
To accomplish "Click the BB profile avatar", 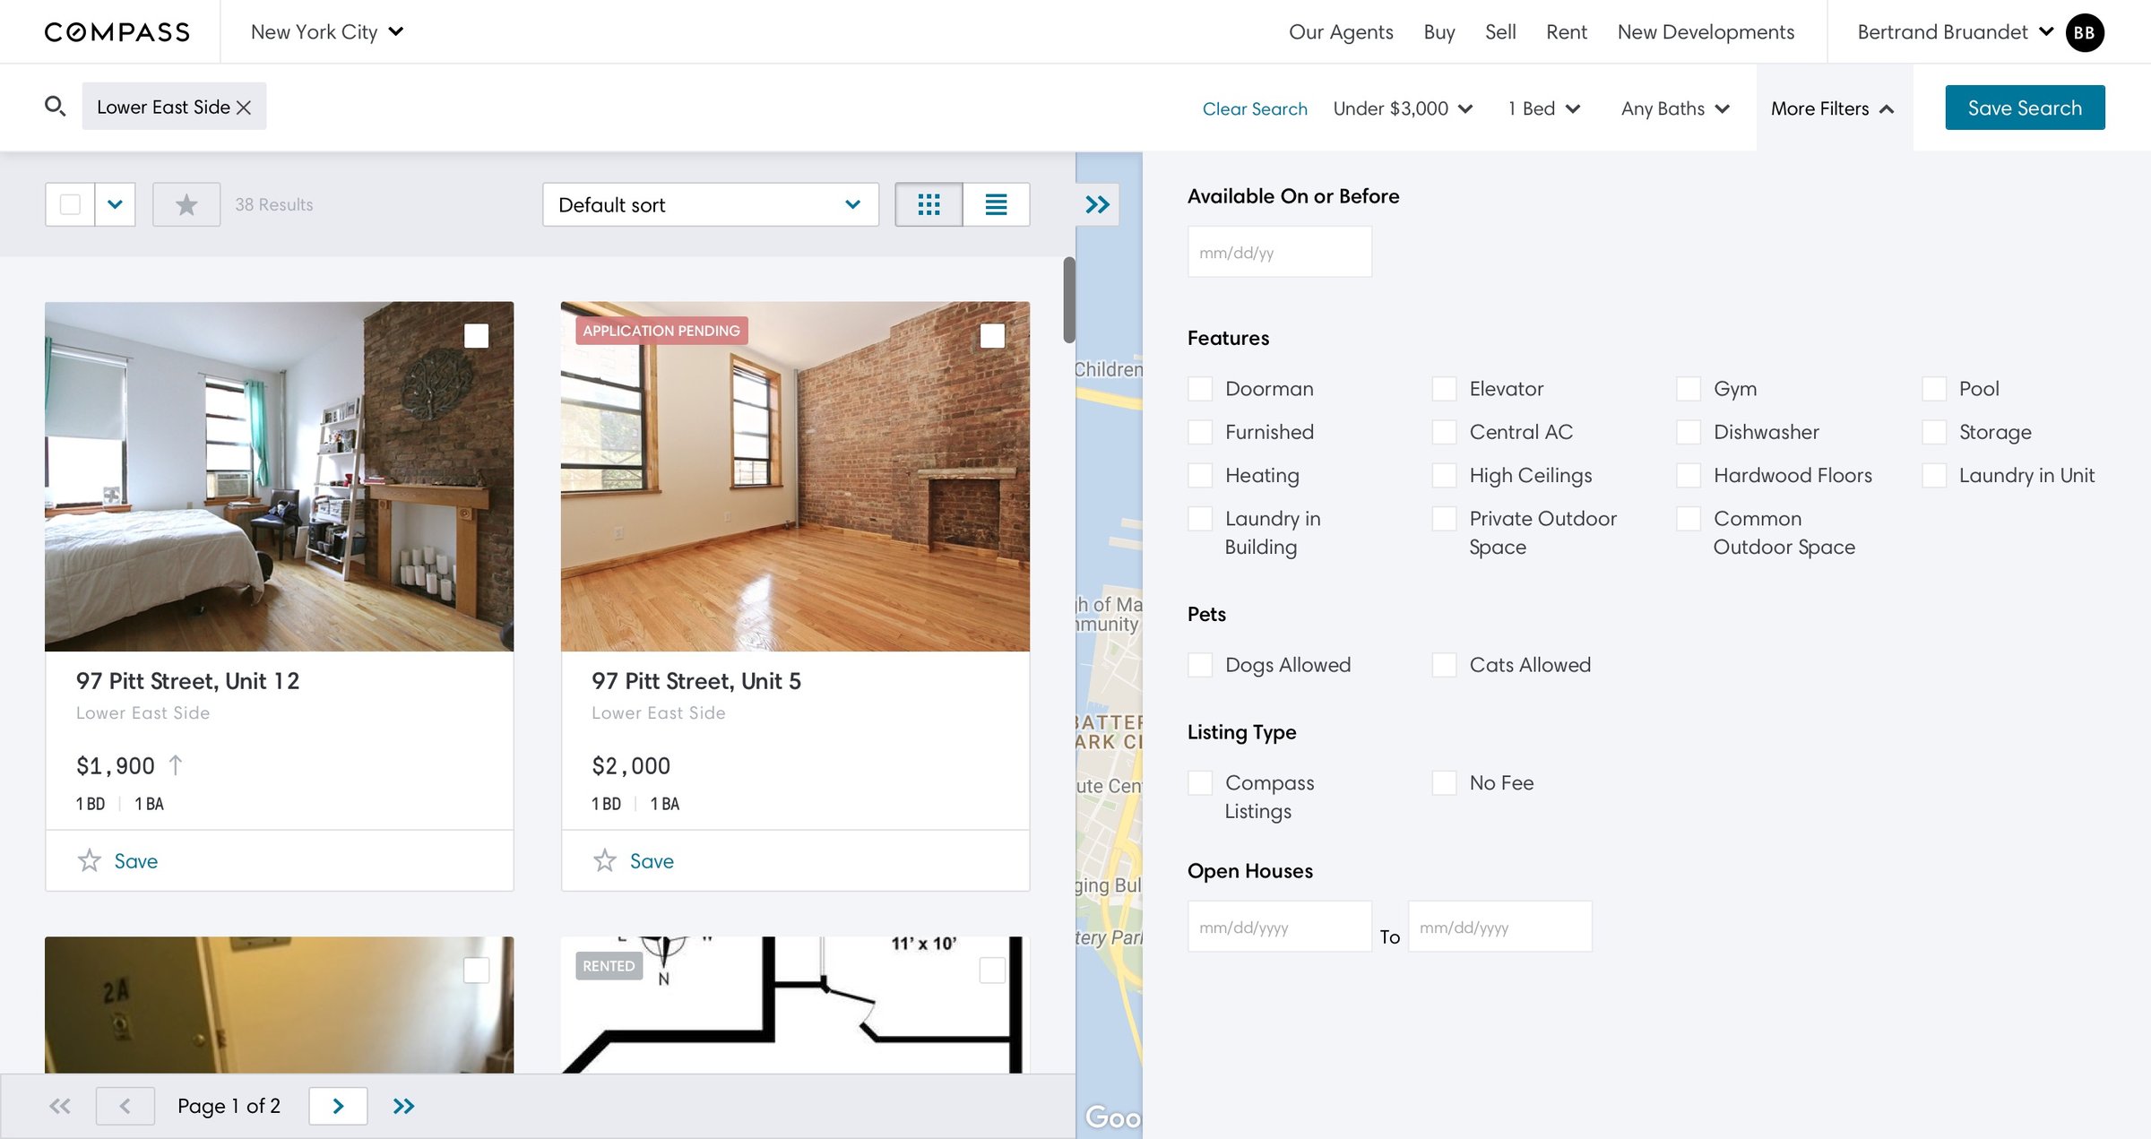I will pos(2085,32).
